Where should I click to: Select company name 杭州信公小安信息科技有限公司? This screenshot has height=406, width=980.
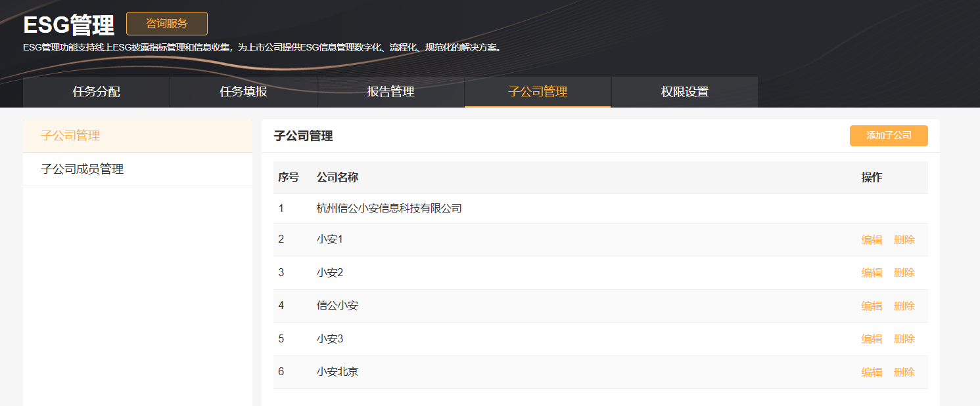tap(389, 209)
